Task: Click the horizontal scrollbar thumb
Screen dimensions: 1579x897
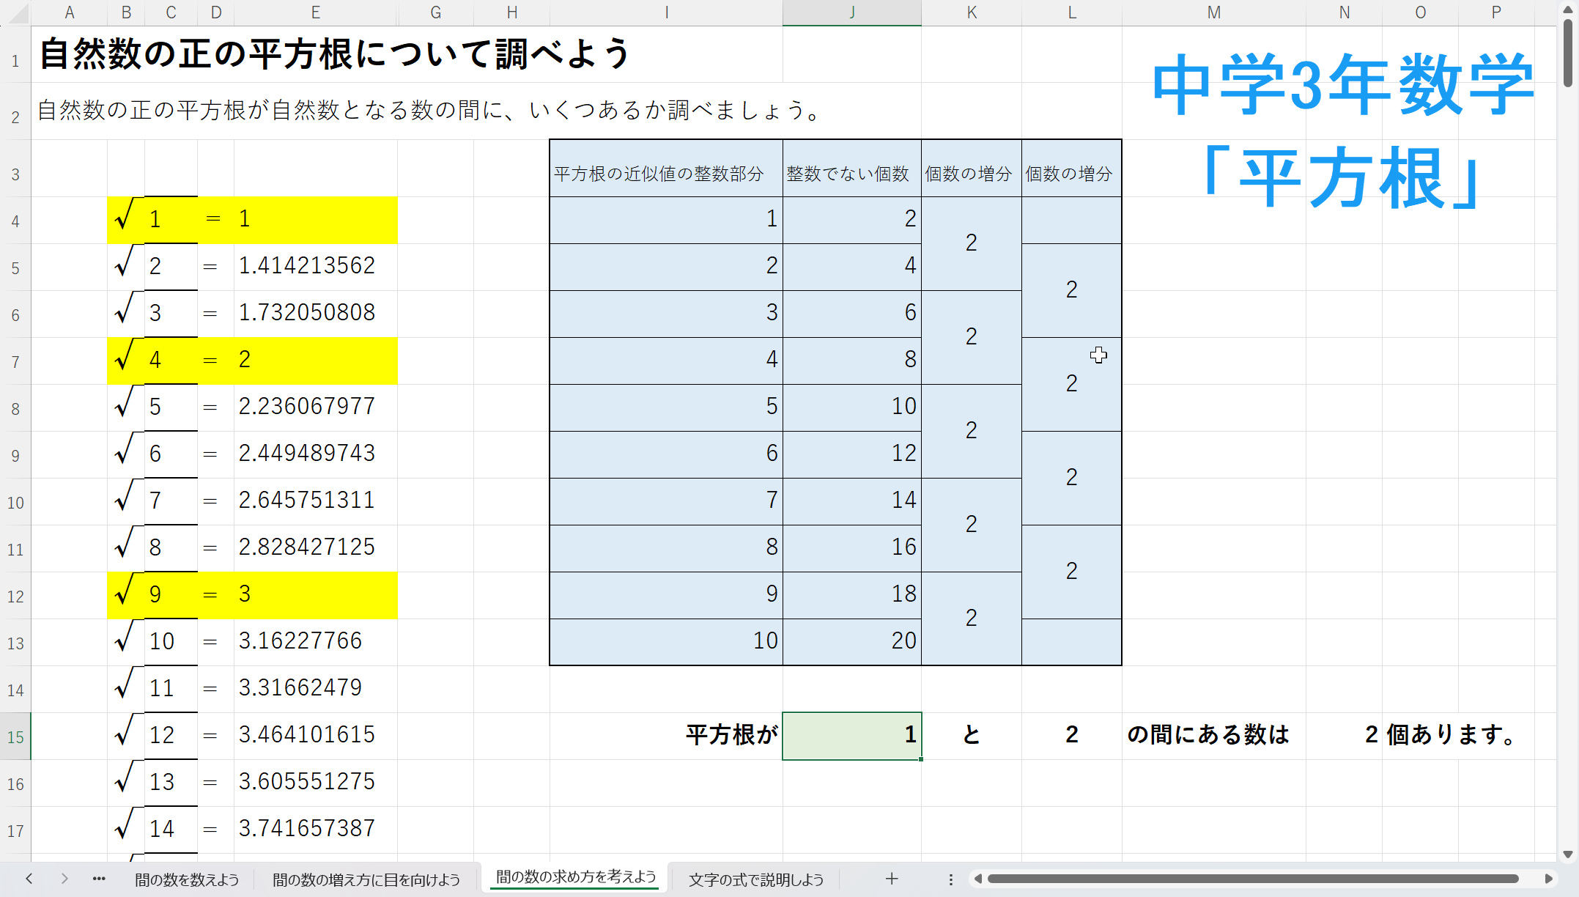Action: [1253, 879]
